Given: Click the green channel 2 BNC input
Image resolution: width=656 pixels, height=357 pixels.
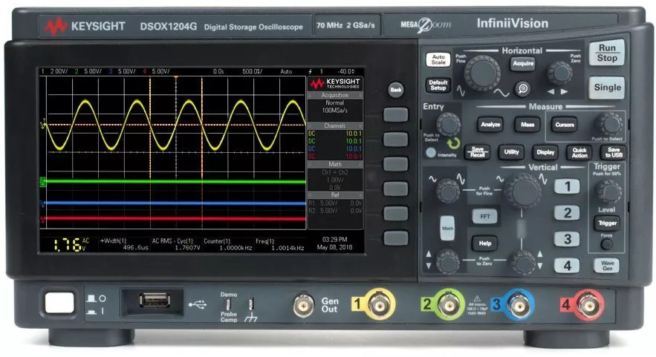Looking at the screenshot, I should (x=449, y=305).
